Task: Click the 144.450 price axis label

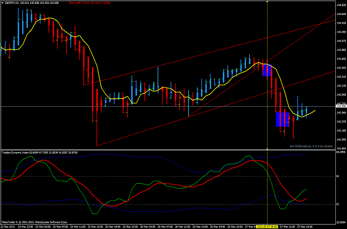Action: pos(341,23)
